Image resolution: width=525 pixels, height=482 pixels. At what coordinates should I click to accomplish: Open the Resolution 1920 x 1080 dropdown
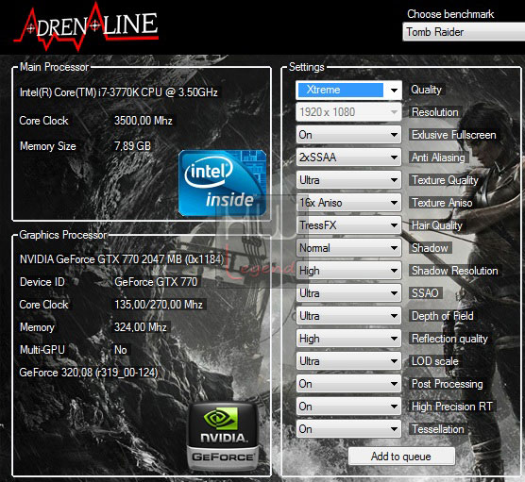pos(348,112)
